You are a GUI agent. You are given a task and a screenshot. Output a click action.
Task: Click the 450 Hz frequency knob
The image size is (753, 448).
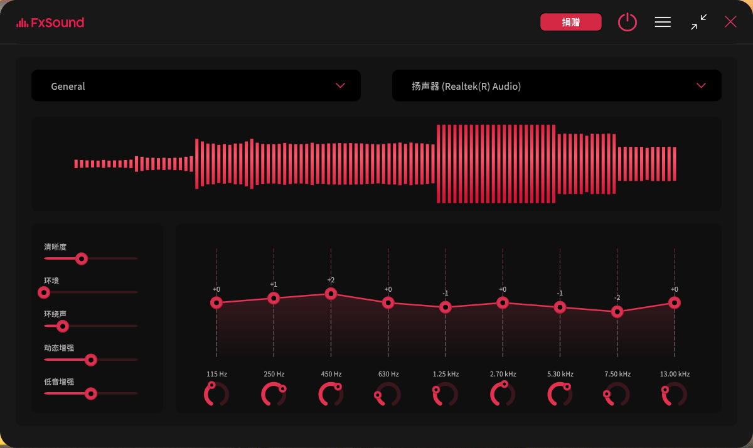pyautogui.click(x=331, y=394)
